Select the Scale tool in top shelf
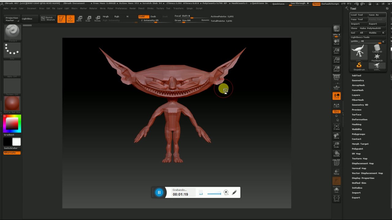Screen dimensions: 392x220 tap(88, 19)
